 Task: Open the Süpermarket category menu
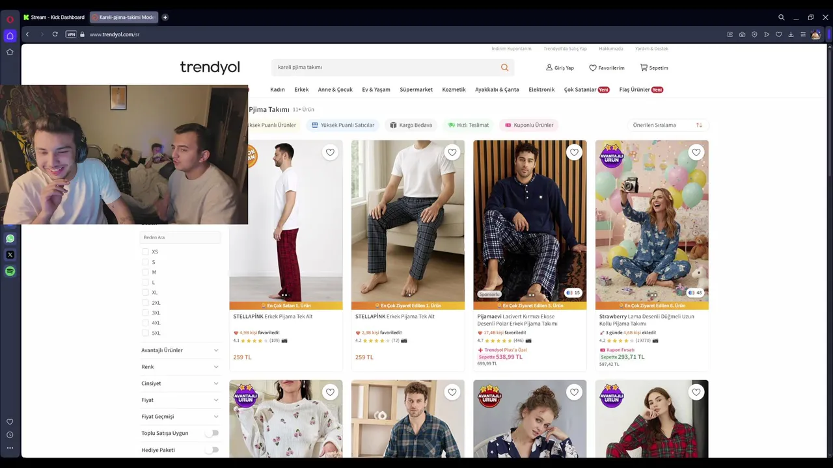(x=416, y=90)
